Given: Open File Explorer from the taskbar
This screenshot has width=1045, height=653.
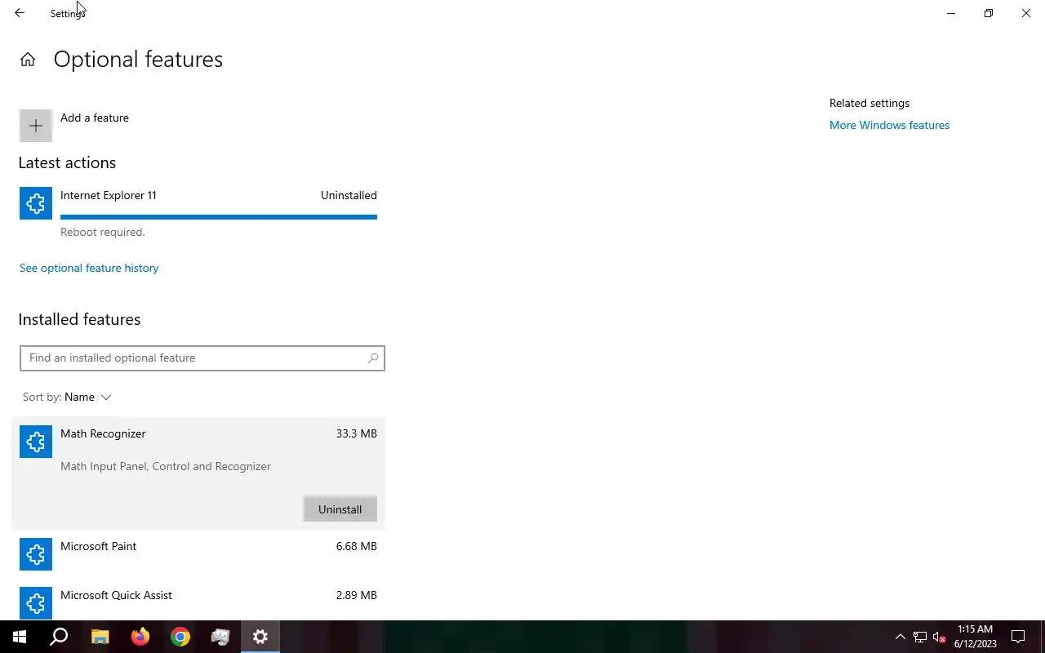Looking at the screenshot, I should tap(100, 637).
